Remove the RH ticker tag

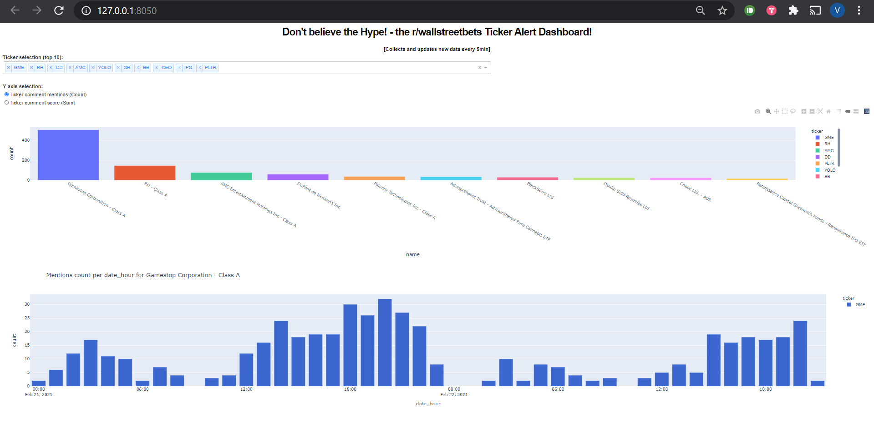[31, 68]
